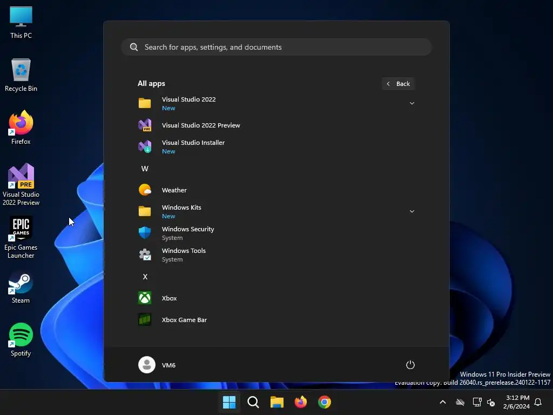Click the "Weather" app name

click(174, 190)
